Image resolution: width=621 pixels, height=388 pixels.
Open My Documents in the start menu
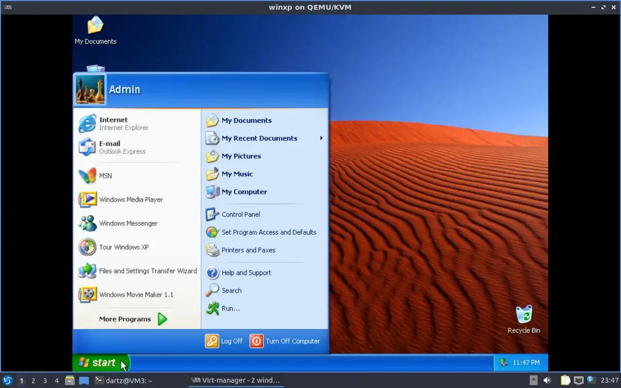(x=264, y=120)
